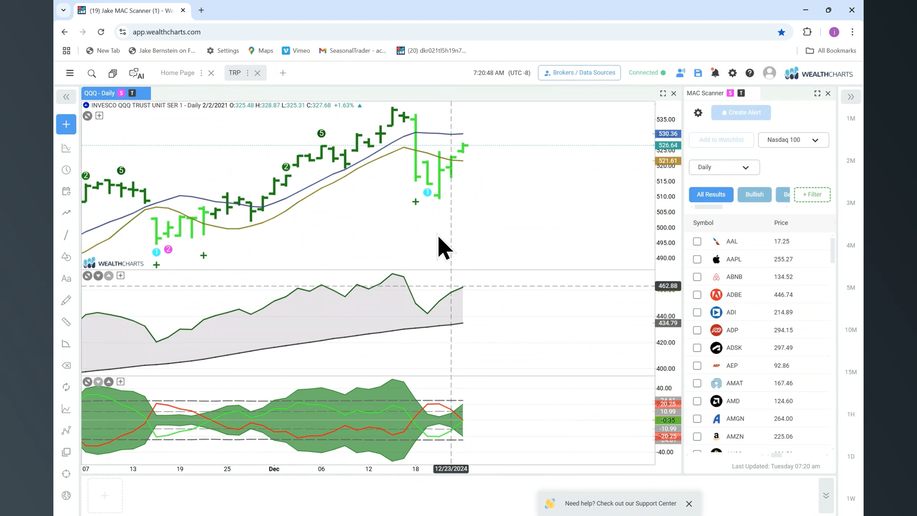Open the AI assistant icon

tap(137, 73)
